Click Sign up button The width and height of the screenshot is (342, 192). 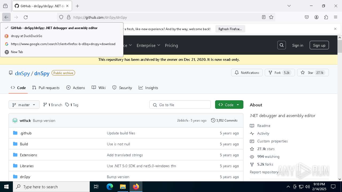pyautogui.click(x=319, y=45)
